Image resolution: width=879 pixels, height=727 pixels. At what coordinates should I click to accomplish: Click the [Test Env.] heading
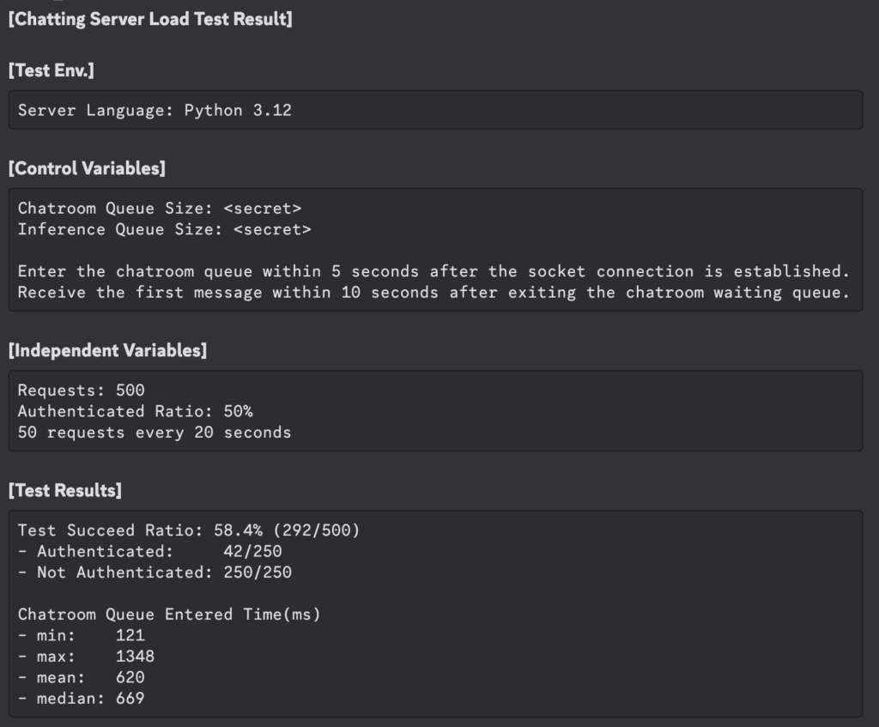[x=52, y=70]
